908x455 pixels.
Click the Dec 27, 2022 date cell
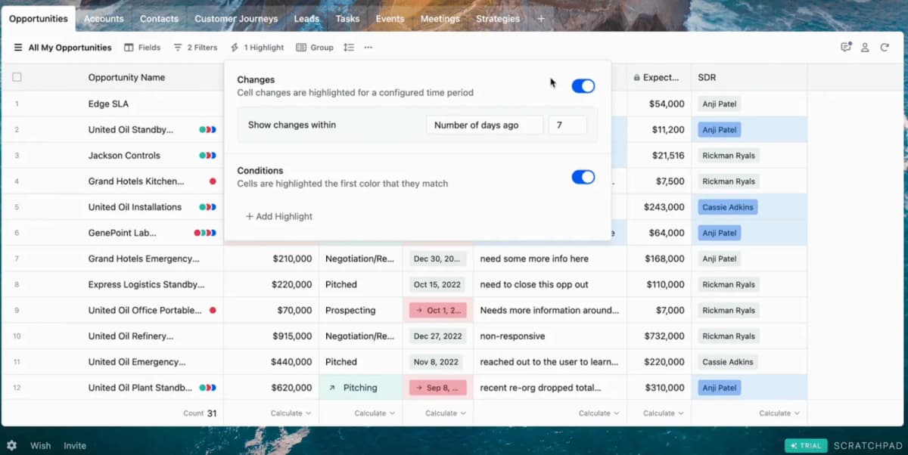tap(437, 336)
